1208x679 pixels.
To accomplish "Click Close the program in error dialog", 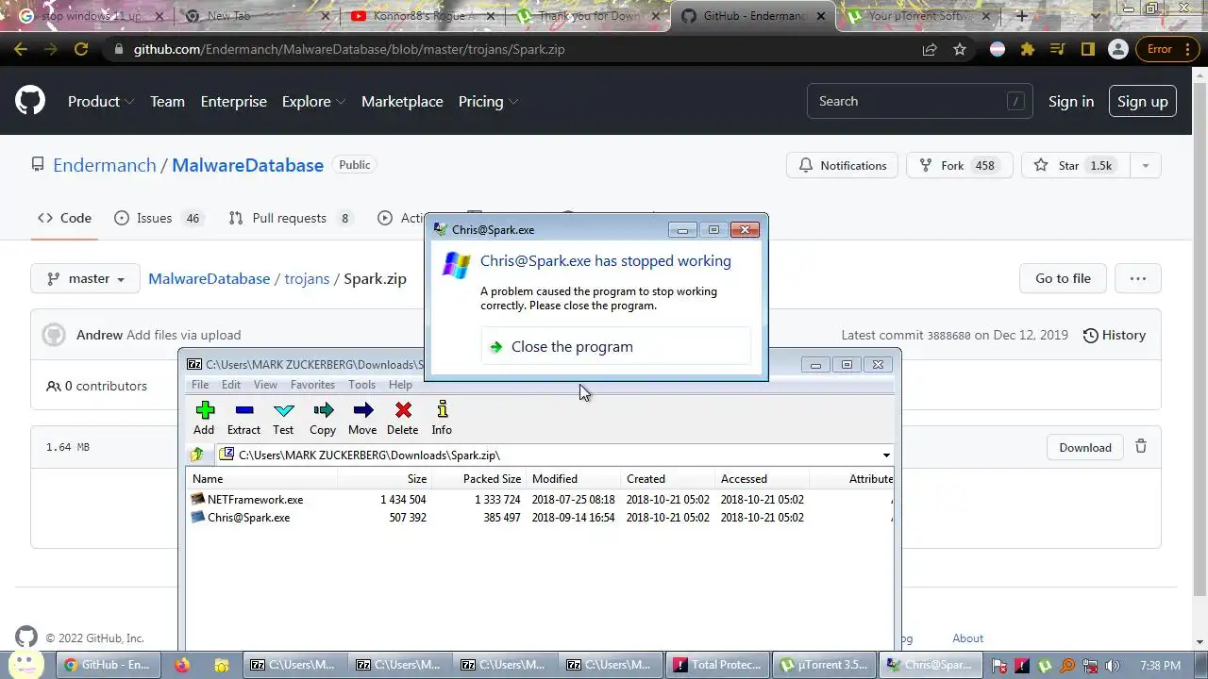I will click(615, 346).
